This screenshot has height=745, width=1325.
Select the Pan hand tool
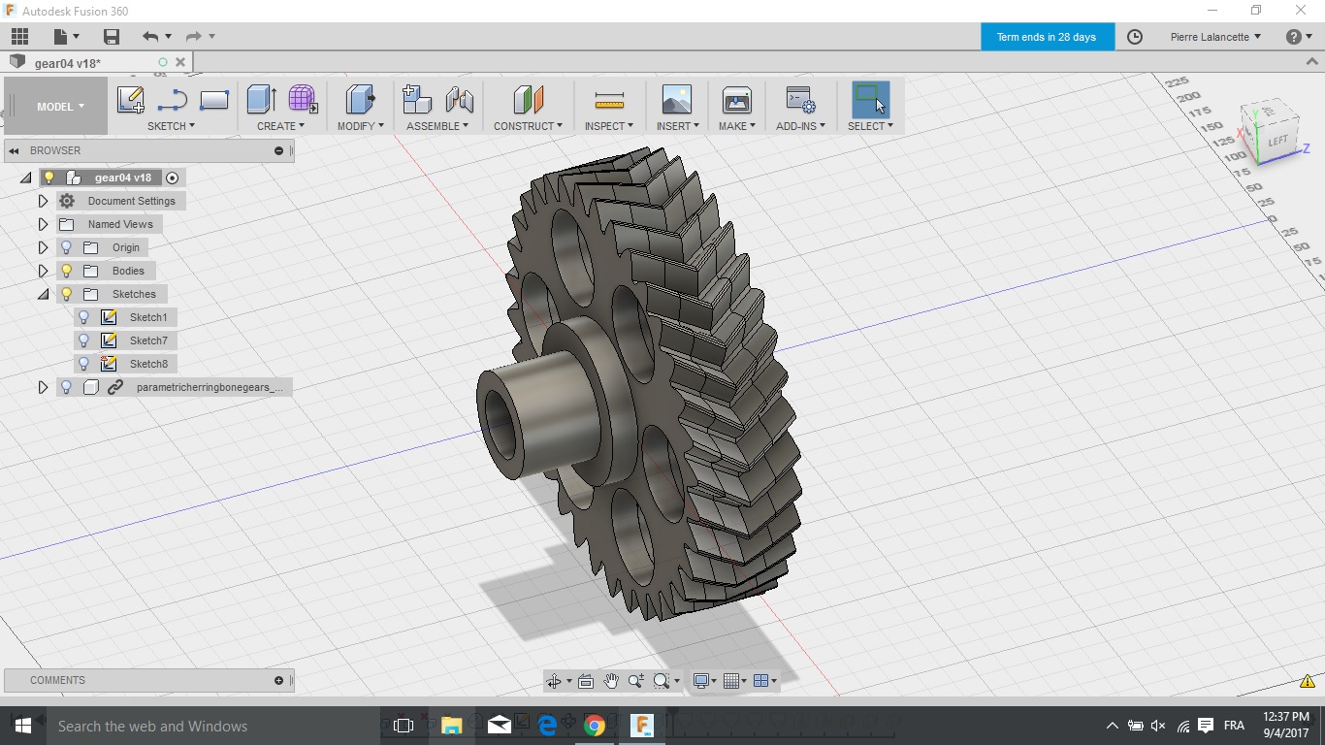point(611,681)
